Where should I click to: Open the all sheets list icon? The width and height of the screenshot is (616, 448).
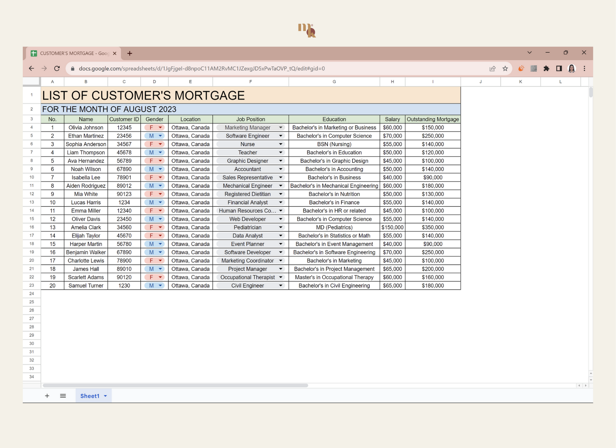(63, 396)
